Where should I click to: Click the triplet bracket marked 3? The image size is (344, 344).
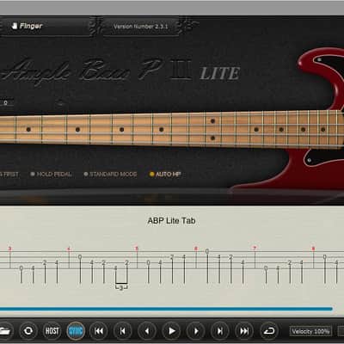(121, 287)
